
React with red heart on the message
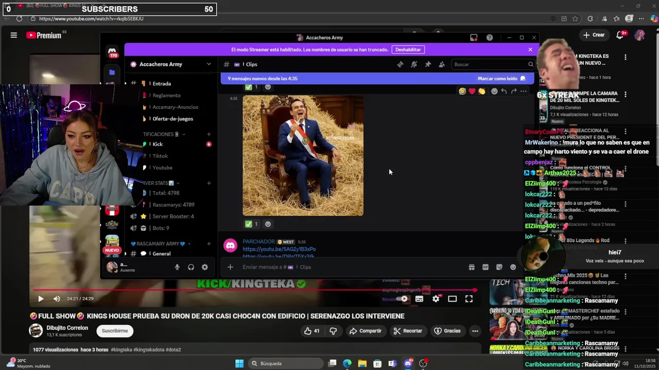[x=472, y=91]
